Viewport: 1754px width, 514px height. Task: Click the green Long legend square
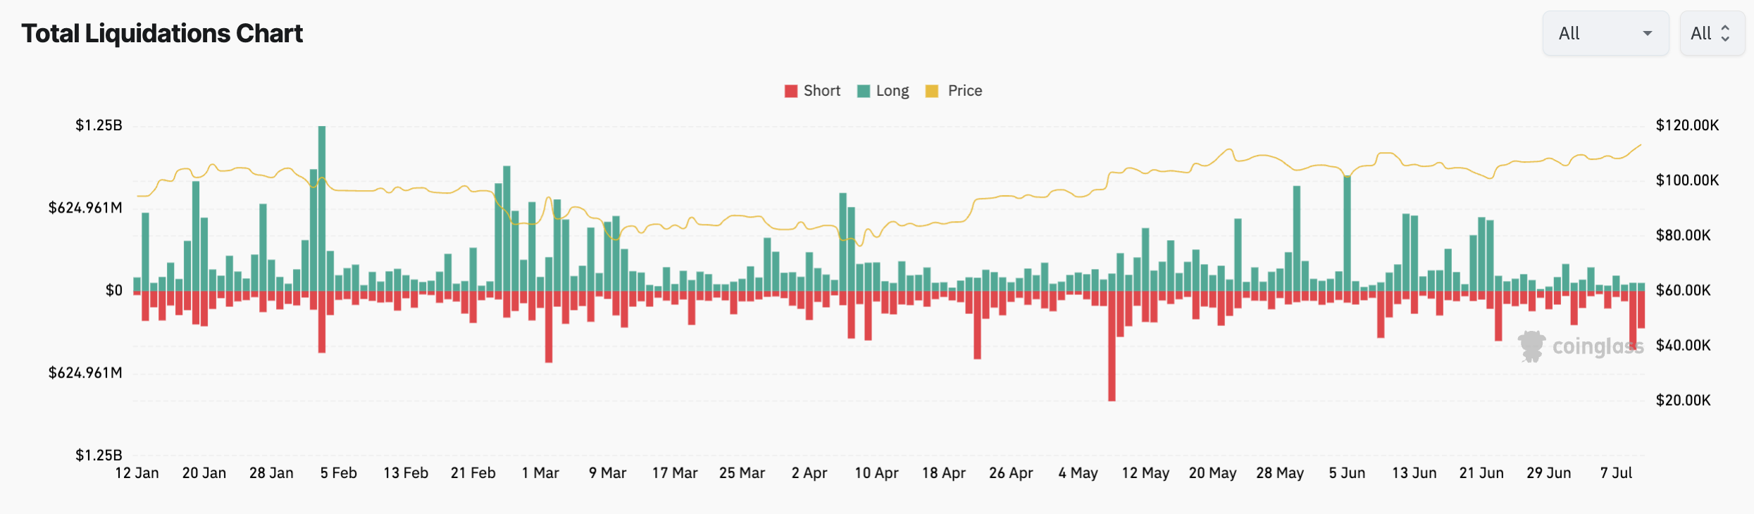864,91
